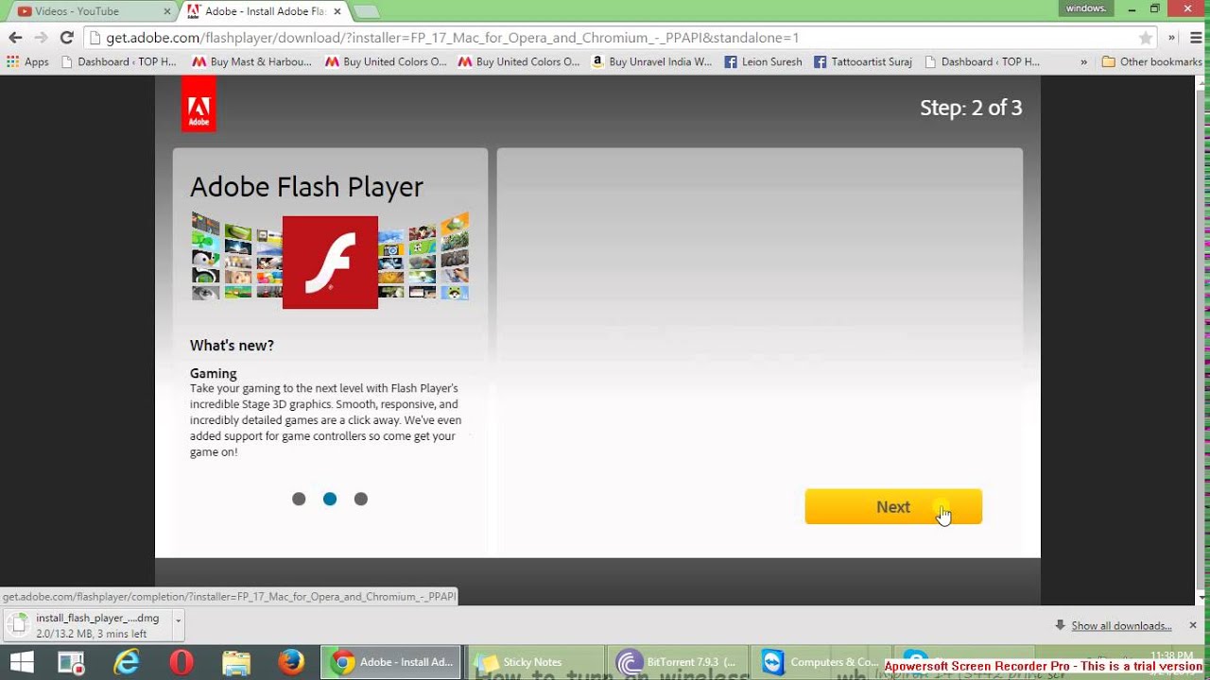Click the Chrome Adobe - Install taskbar button

(391, 662)
